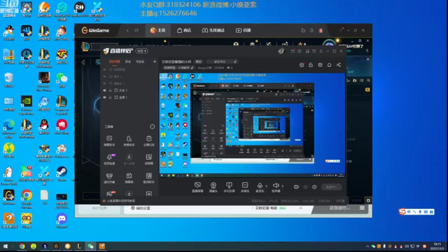Screen dimensions: 448x252
Task: Open 辅助设置 in WeGame bottom bar
Action: coord(141,208)
